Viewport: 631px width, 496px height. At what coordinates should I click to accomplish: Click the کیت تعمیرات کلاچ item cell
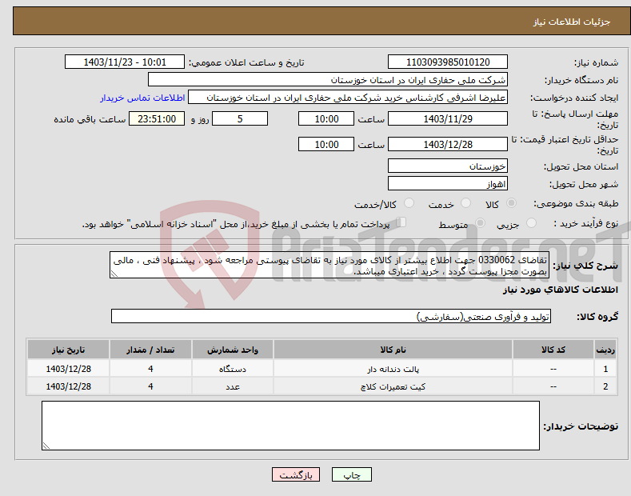pos(393,386)
